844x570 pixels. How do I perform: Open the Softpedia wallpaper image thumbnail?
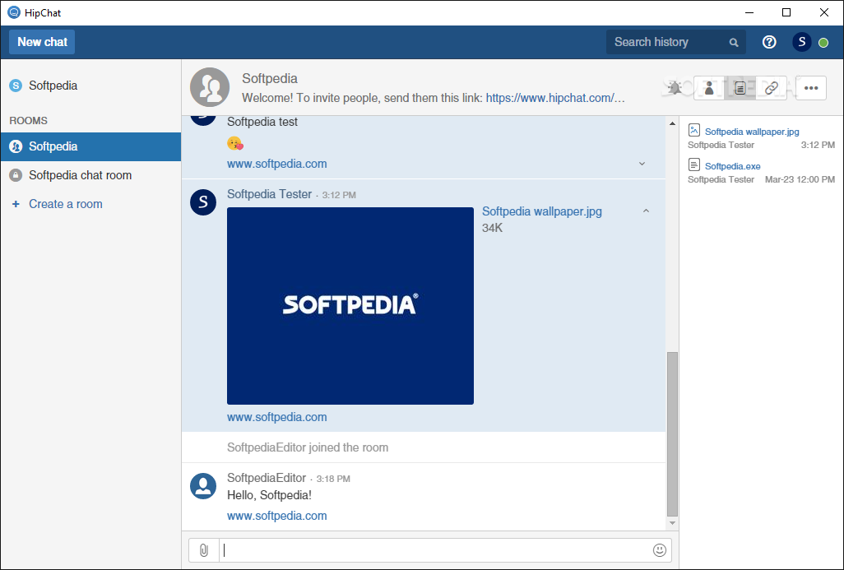pyautogui.click(x=350, y=306)
